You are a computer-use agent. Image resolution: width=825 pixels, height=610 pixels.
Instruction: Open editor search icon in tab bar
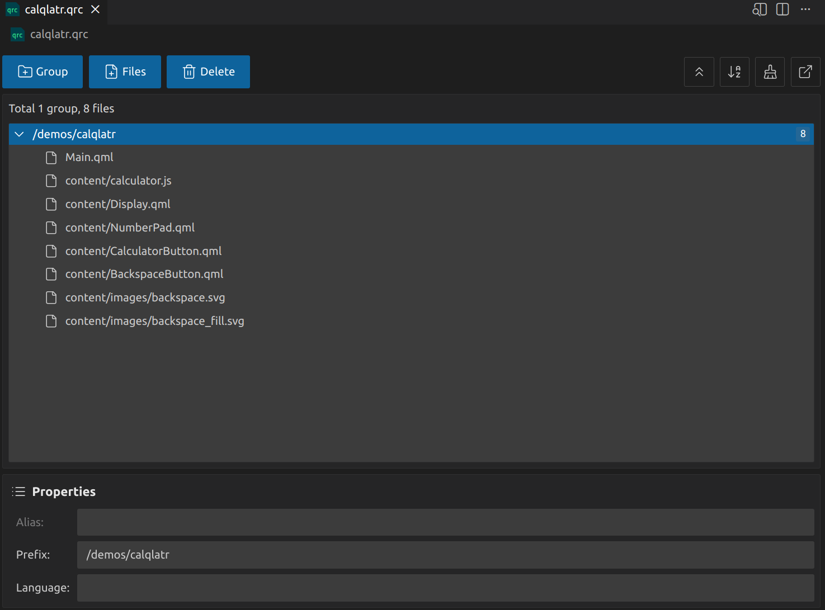759,10
